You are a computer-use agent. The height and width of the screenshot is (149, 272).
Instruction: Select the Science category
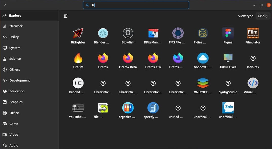tap(29, 59)
